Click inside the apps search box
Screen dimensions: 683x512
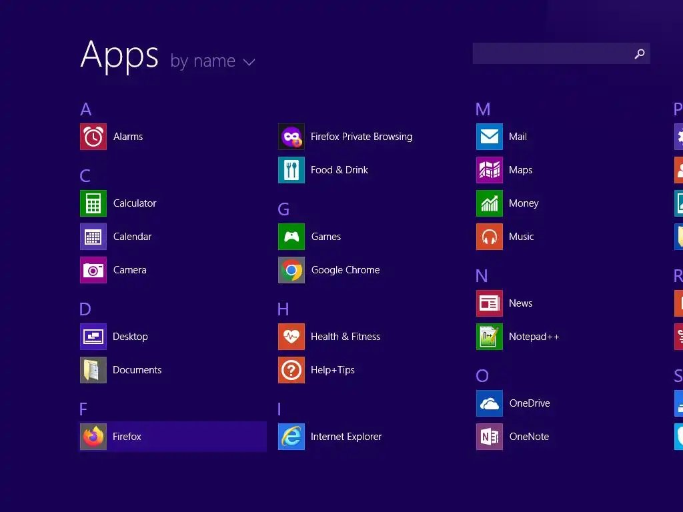point(561,53)
